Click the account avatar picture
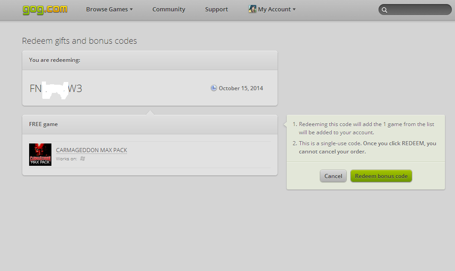Viewport: 455px width, 271px height. [x=252, y=9]
